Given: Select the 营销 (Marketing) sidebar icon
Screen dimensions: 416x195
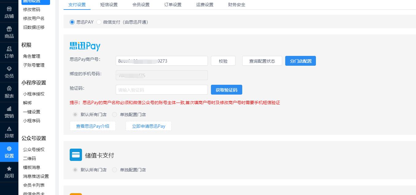Looking at the screenshot, I should pos(9,113).
